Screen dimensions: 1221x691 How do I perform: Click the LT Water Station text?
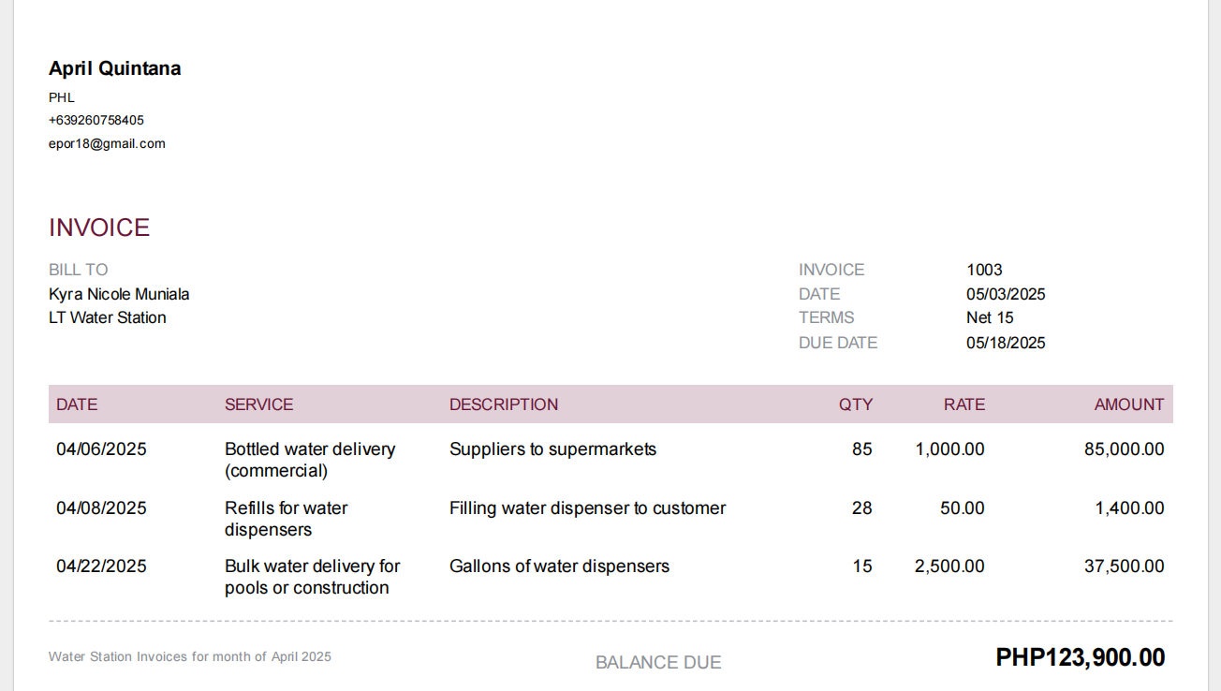point(108,317)
